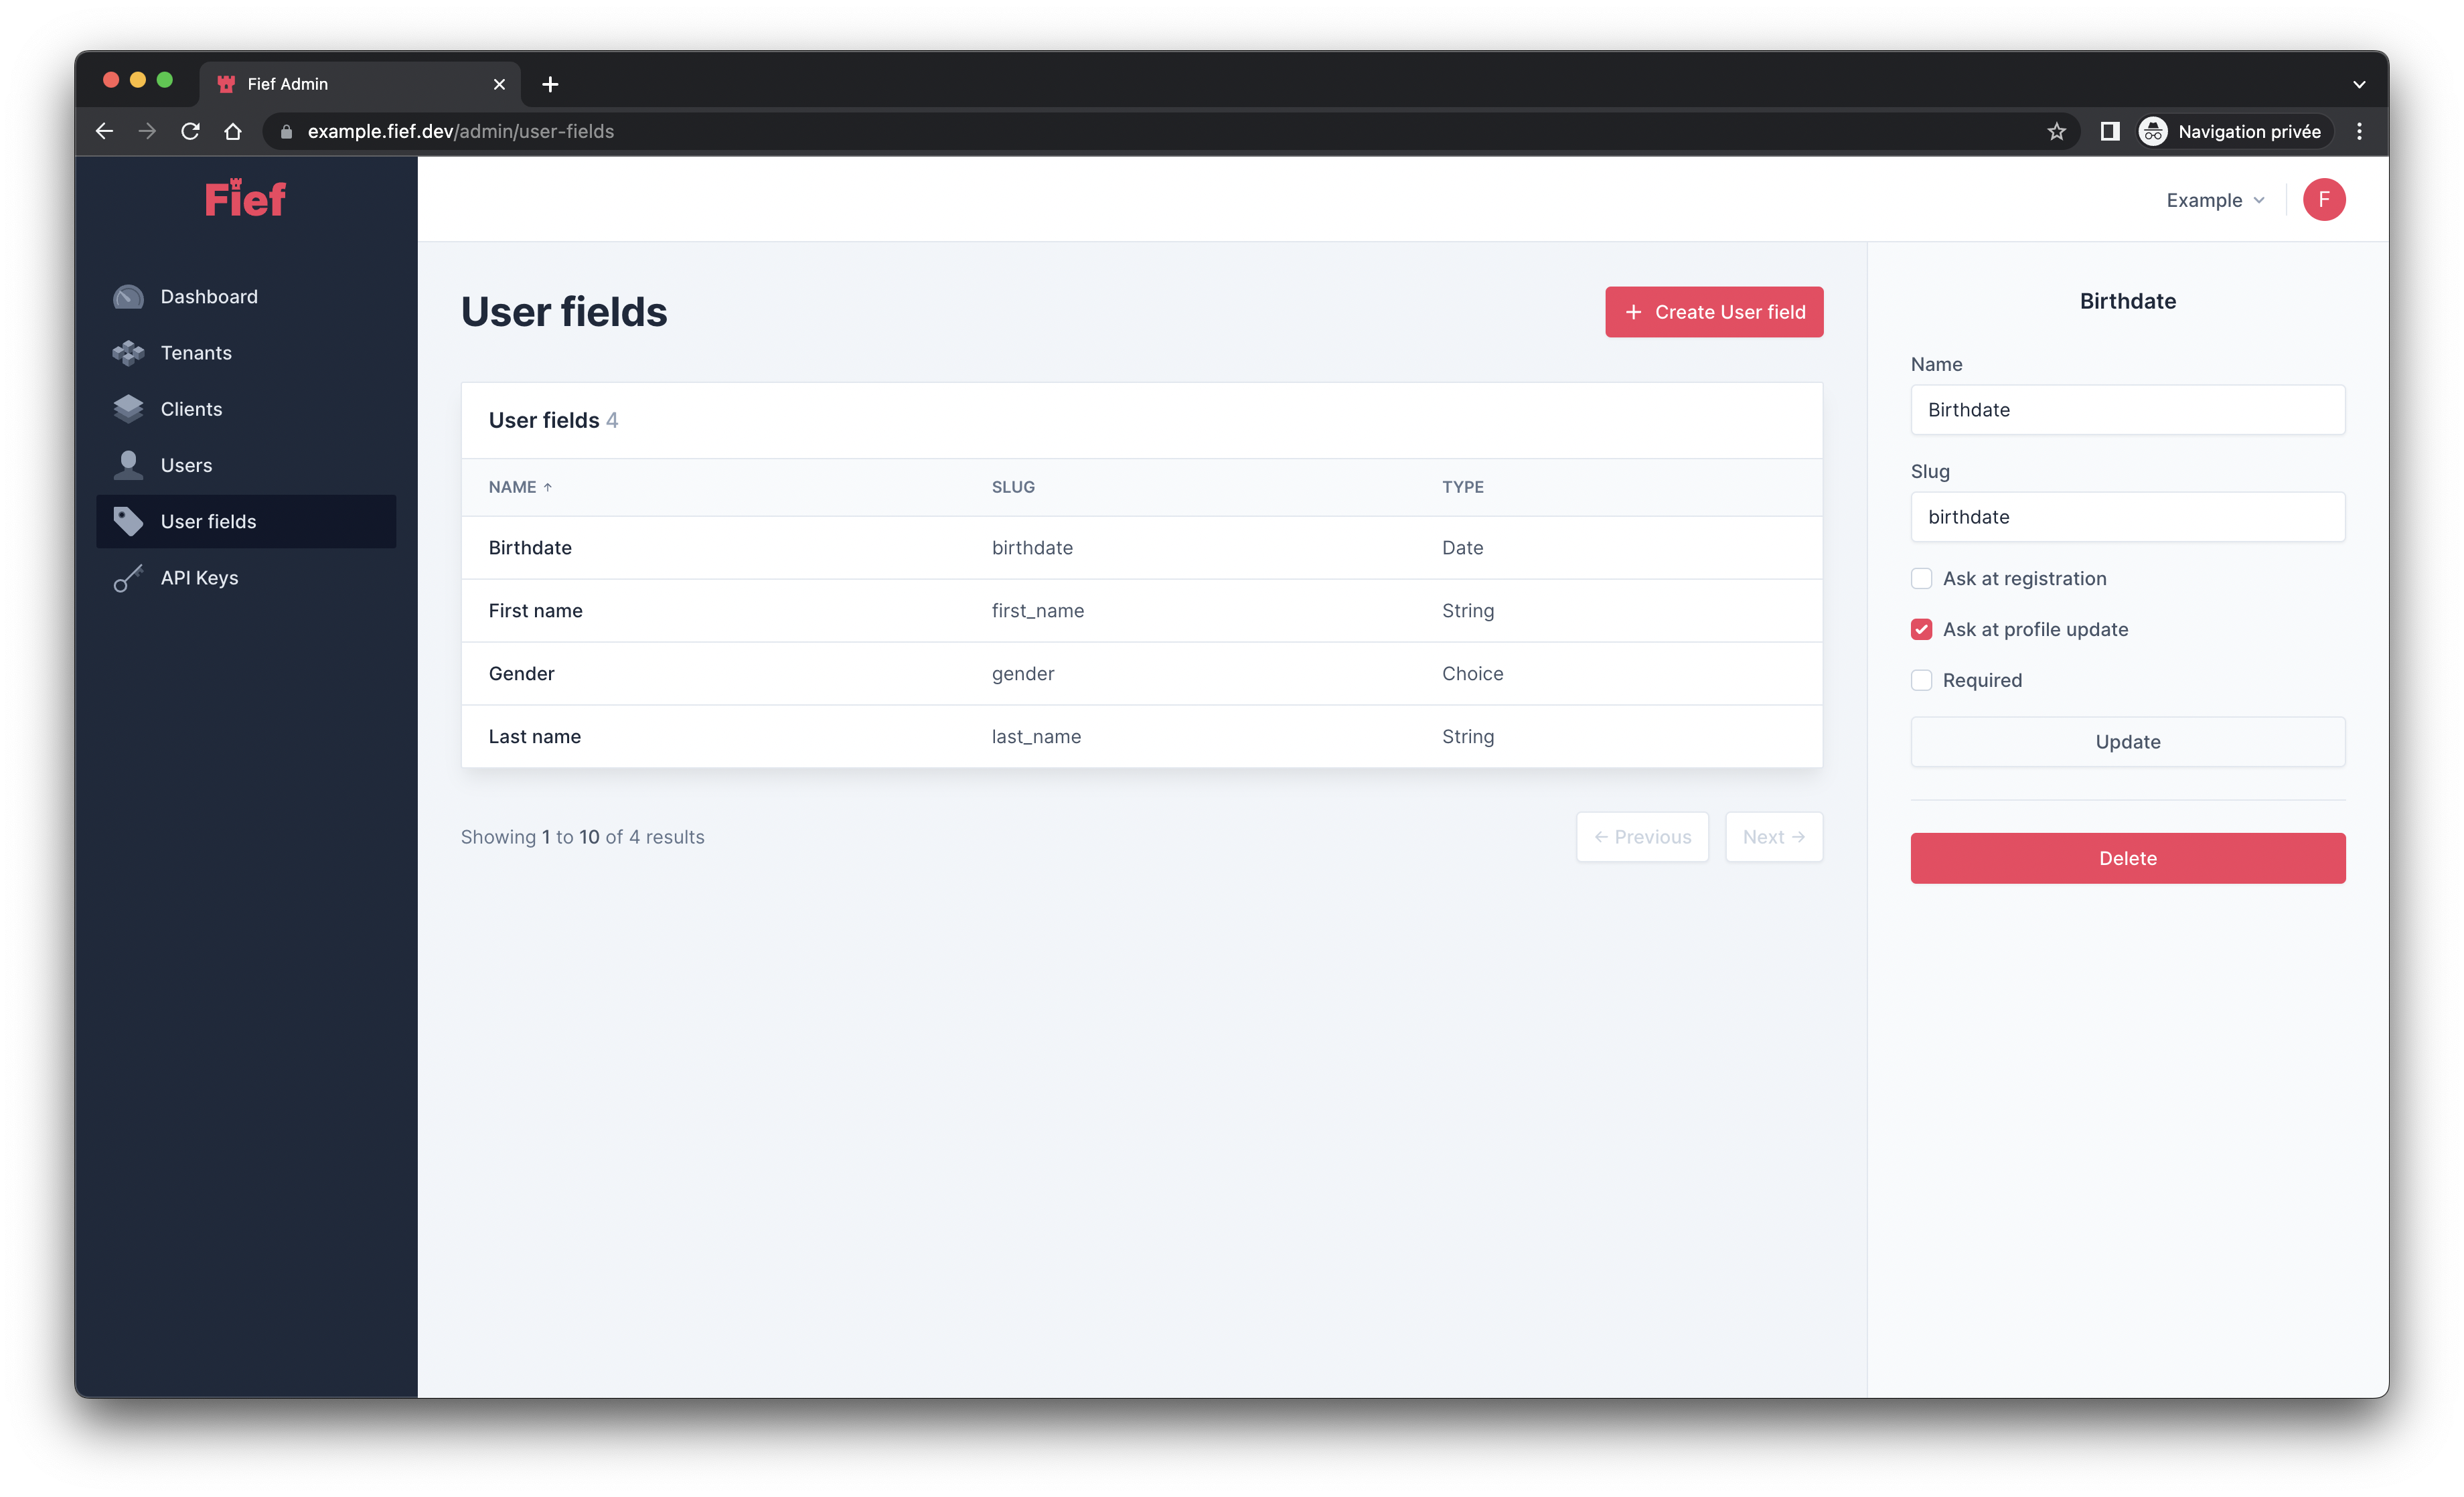Click the Date type cell

pos(1462,548)
